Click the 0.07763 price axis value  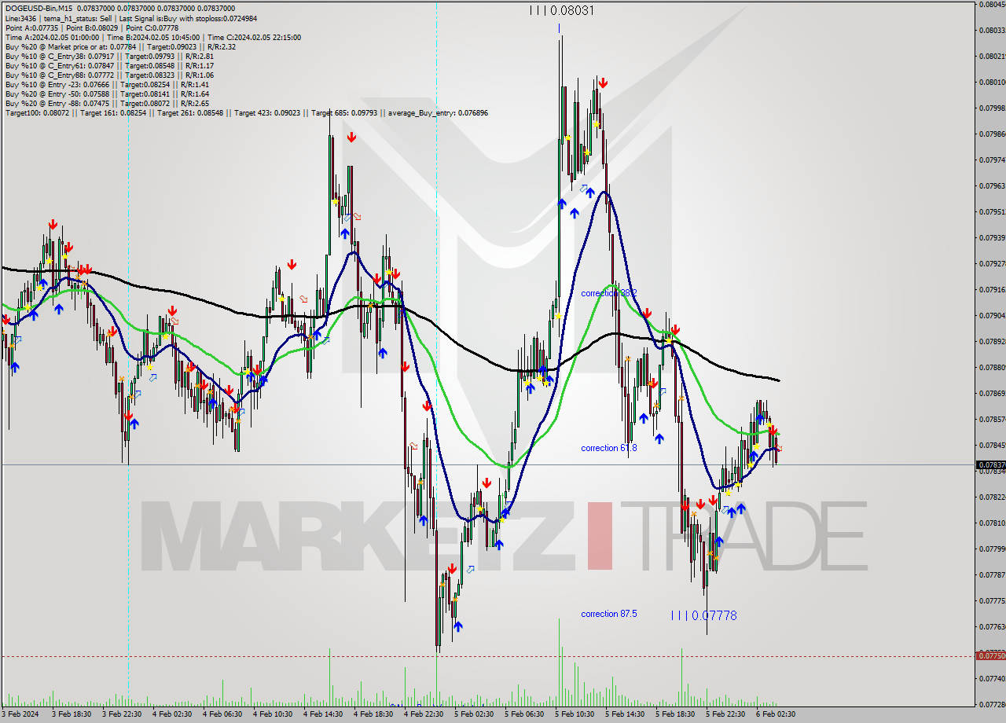[992, 627]
